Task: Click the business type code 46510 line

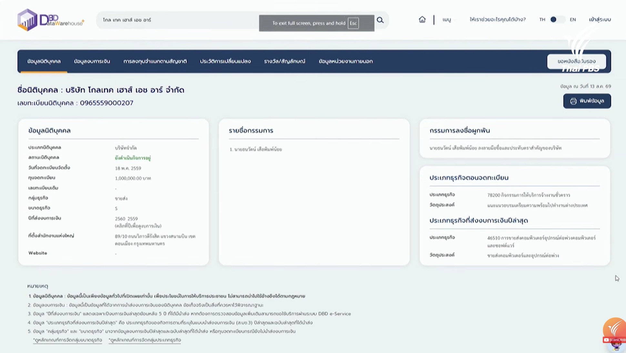Action: click(541, 242)
